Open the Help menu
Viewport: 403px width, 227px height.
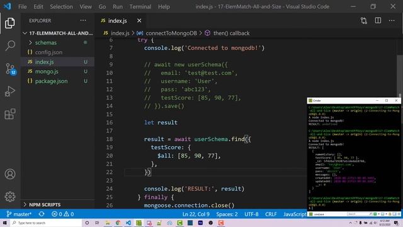tap(164, 6)
